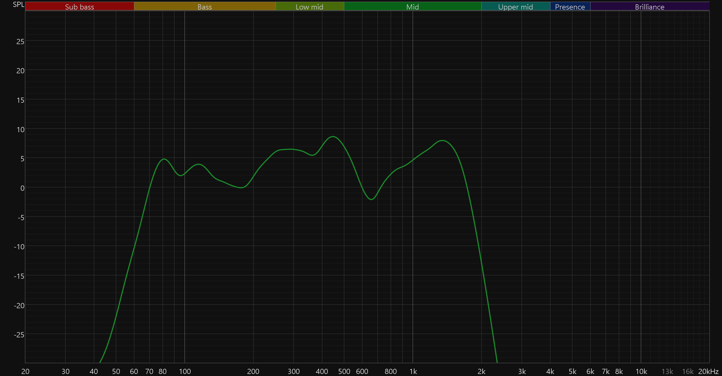The image size is (722, 376).
Task: Select the blue Presence band label
Action: (570, 6)
